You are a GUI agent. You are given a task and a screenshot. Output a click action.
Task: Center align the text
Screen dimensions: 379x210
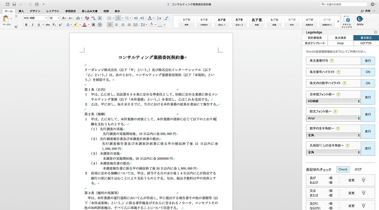coord(116,25)
